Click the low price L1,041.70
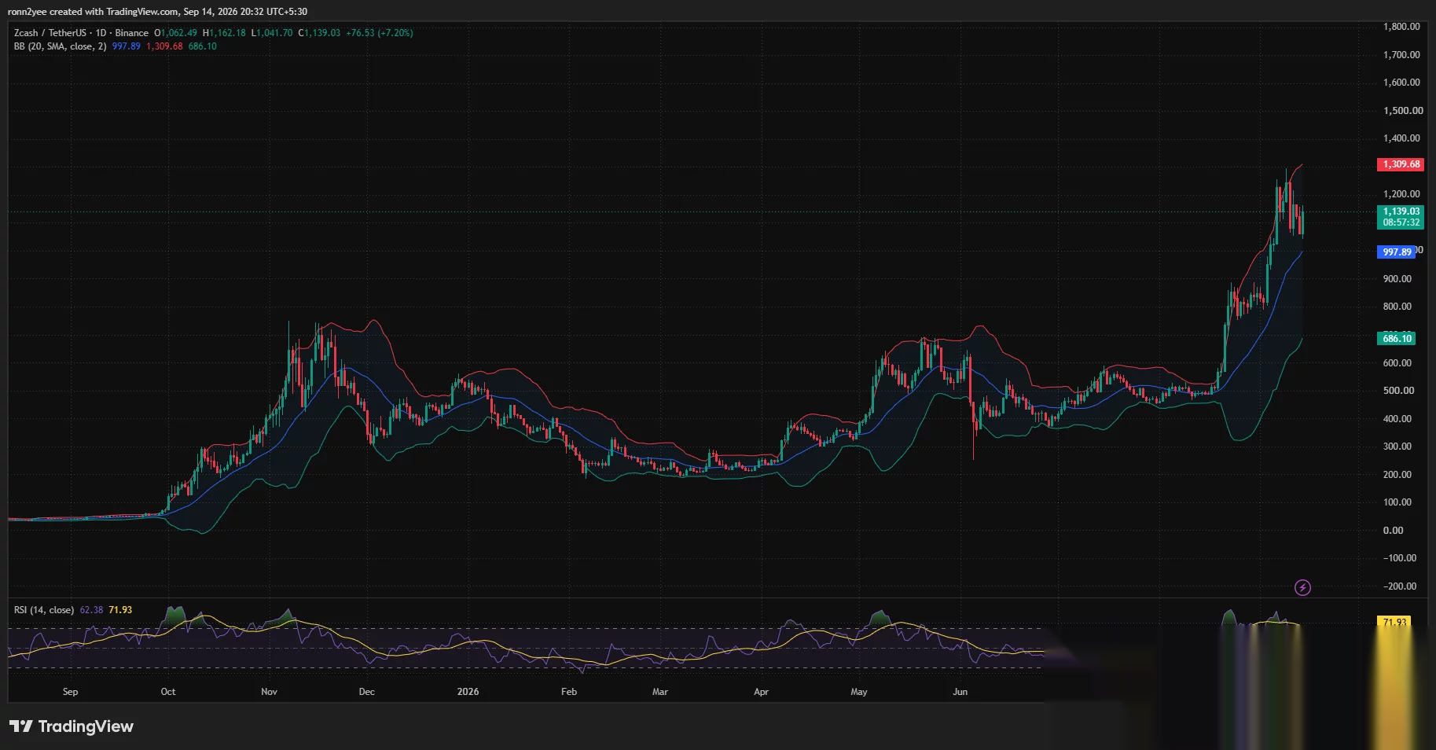The image size is (1436, 750). 272,33
